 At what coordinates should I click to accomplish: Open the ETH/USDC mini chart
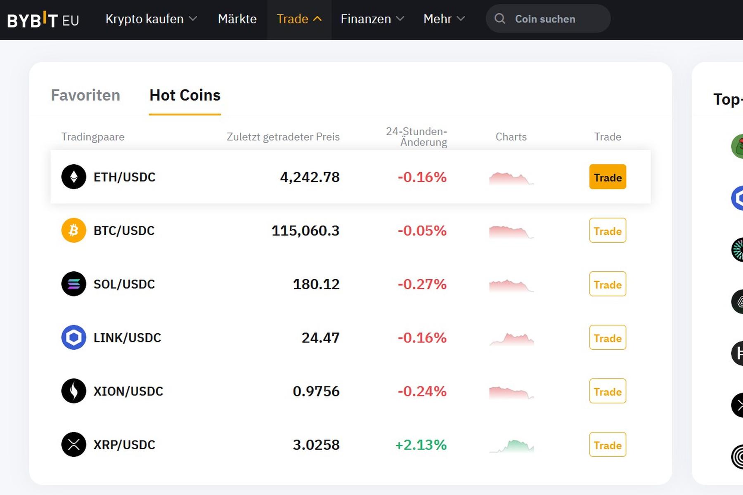(511, 178)
